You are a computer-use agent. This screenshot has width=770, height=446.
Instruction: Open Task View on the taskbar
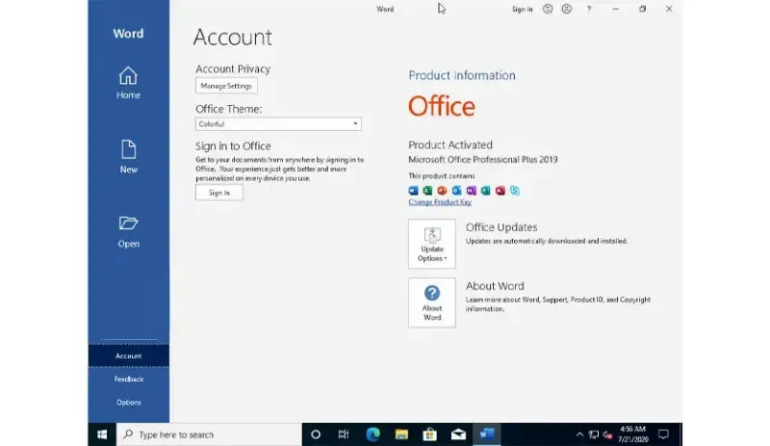pos(344,434)
